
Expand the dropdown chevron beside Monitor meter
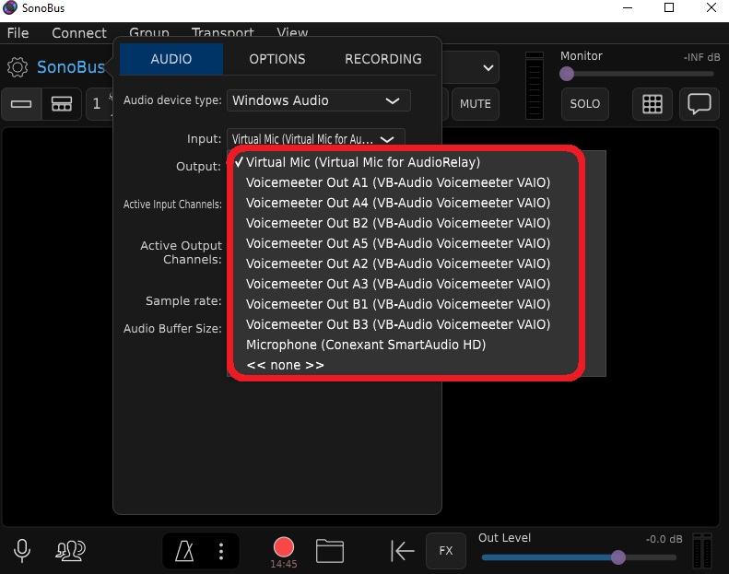[x=488, y=68]
